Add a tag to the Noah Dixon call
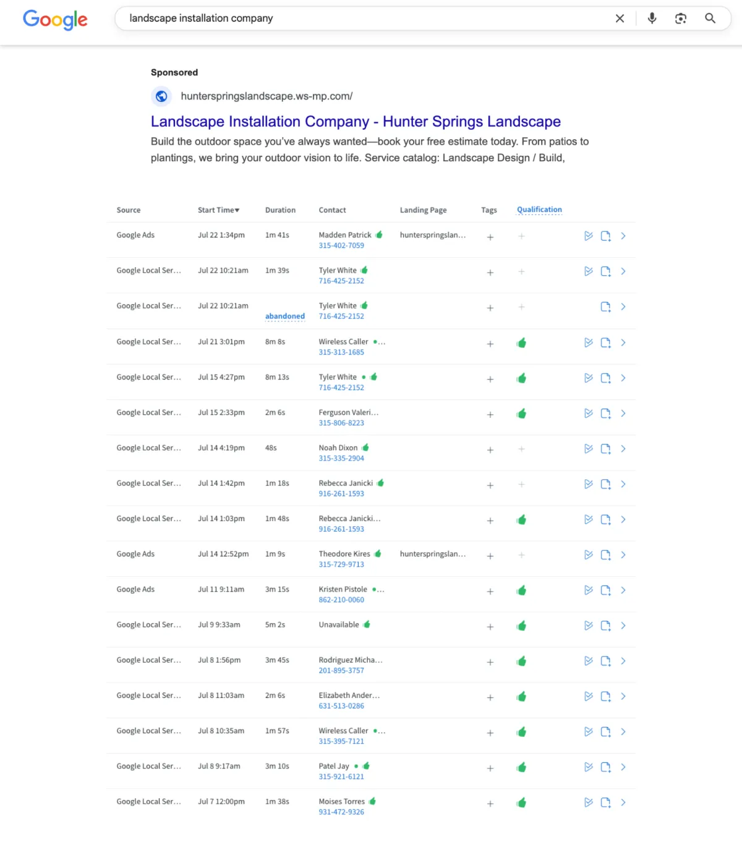 click(490, 450)
